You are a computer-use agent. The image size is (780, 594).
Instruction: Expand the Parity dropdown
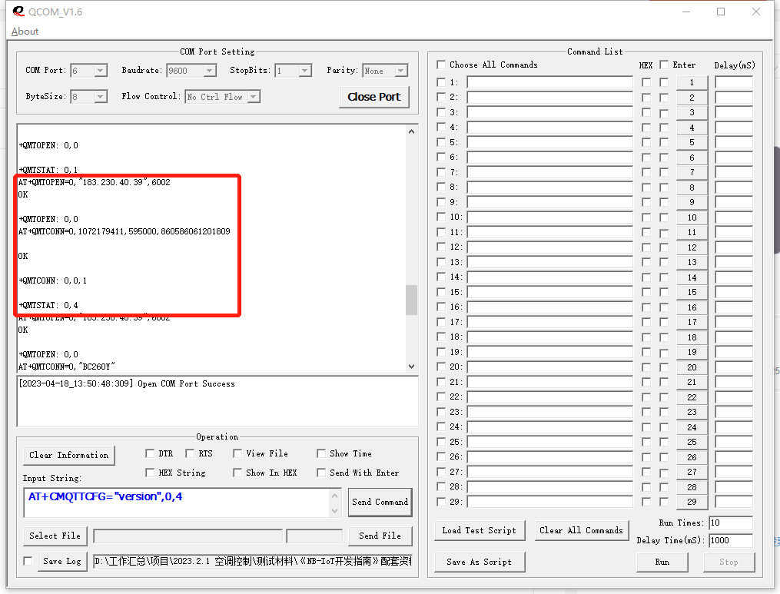pyautogui.click(x=401, y=71)
